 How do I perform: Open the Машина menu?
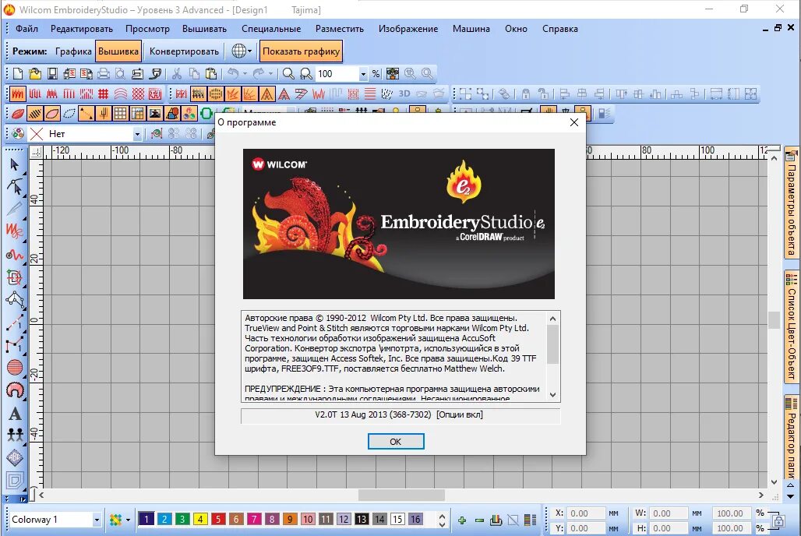pos(471,29)
